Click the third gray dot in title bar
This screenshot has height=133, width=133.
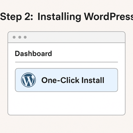[25, 37]
